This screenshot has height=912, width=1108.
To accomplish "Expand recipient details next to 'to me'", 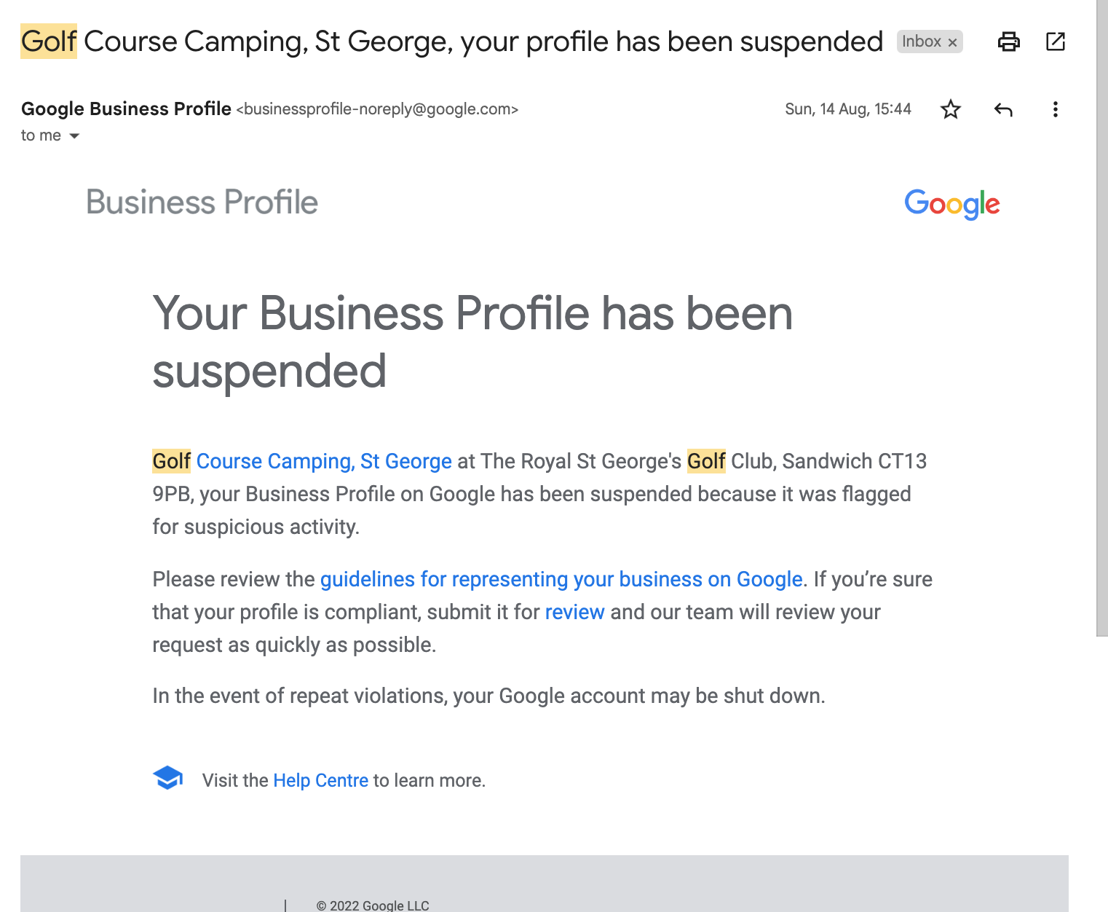I will click(74, 135).
